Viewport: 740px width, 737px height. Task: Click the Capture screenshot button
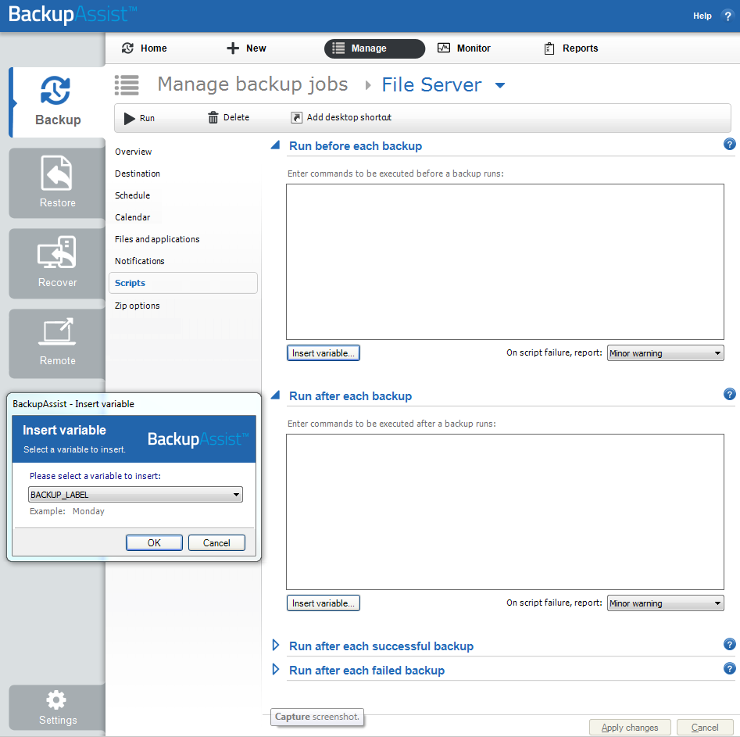(x=317, y=717)
